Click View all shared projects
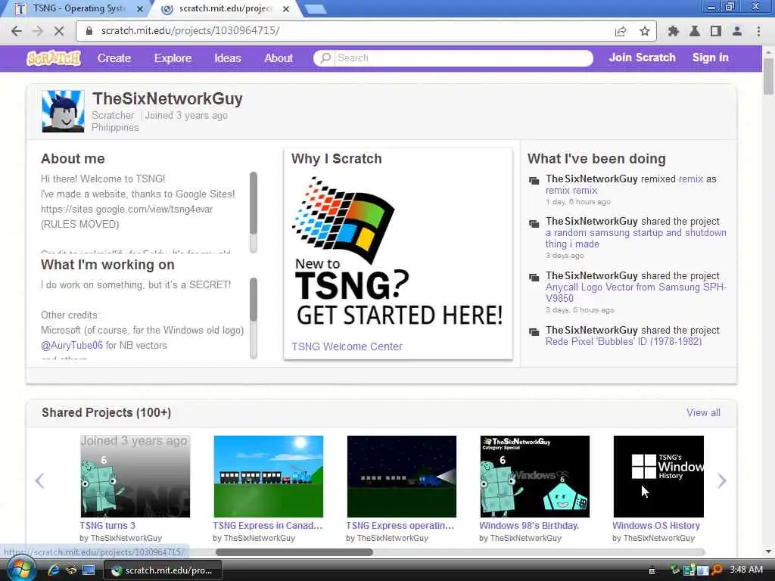This screenshot has width=775, height=581. click(703, 412)
